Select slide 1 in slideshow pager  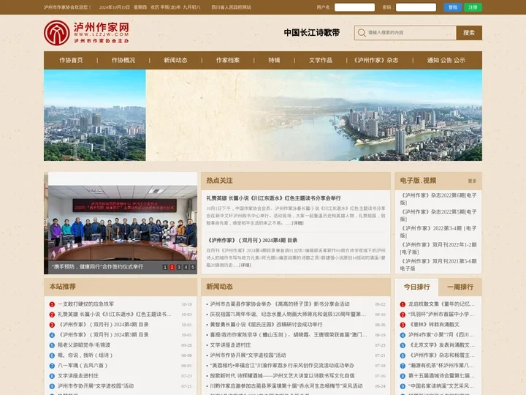click(x=164, y=267)
